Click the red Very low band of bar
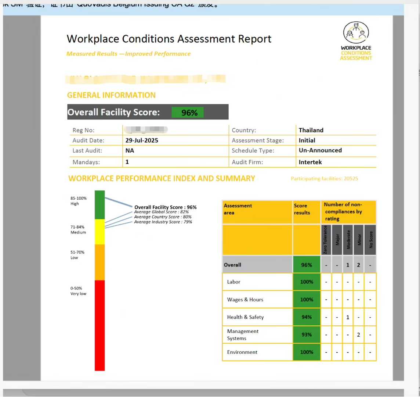 pos(99,325)
